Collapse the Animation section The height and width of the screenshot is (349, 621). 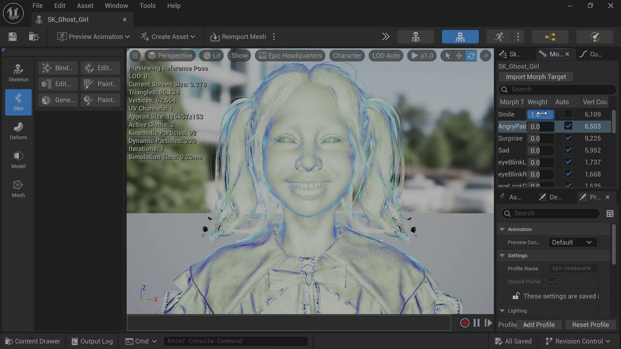point(502,229)
